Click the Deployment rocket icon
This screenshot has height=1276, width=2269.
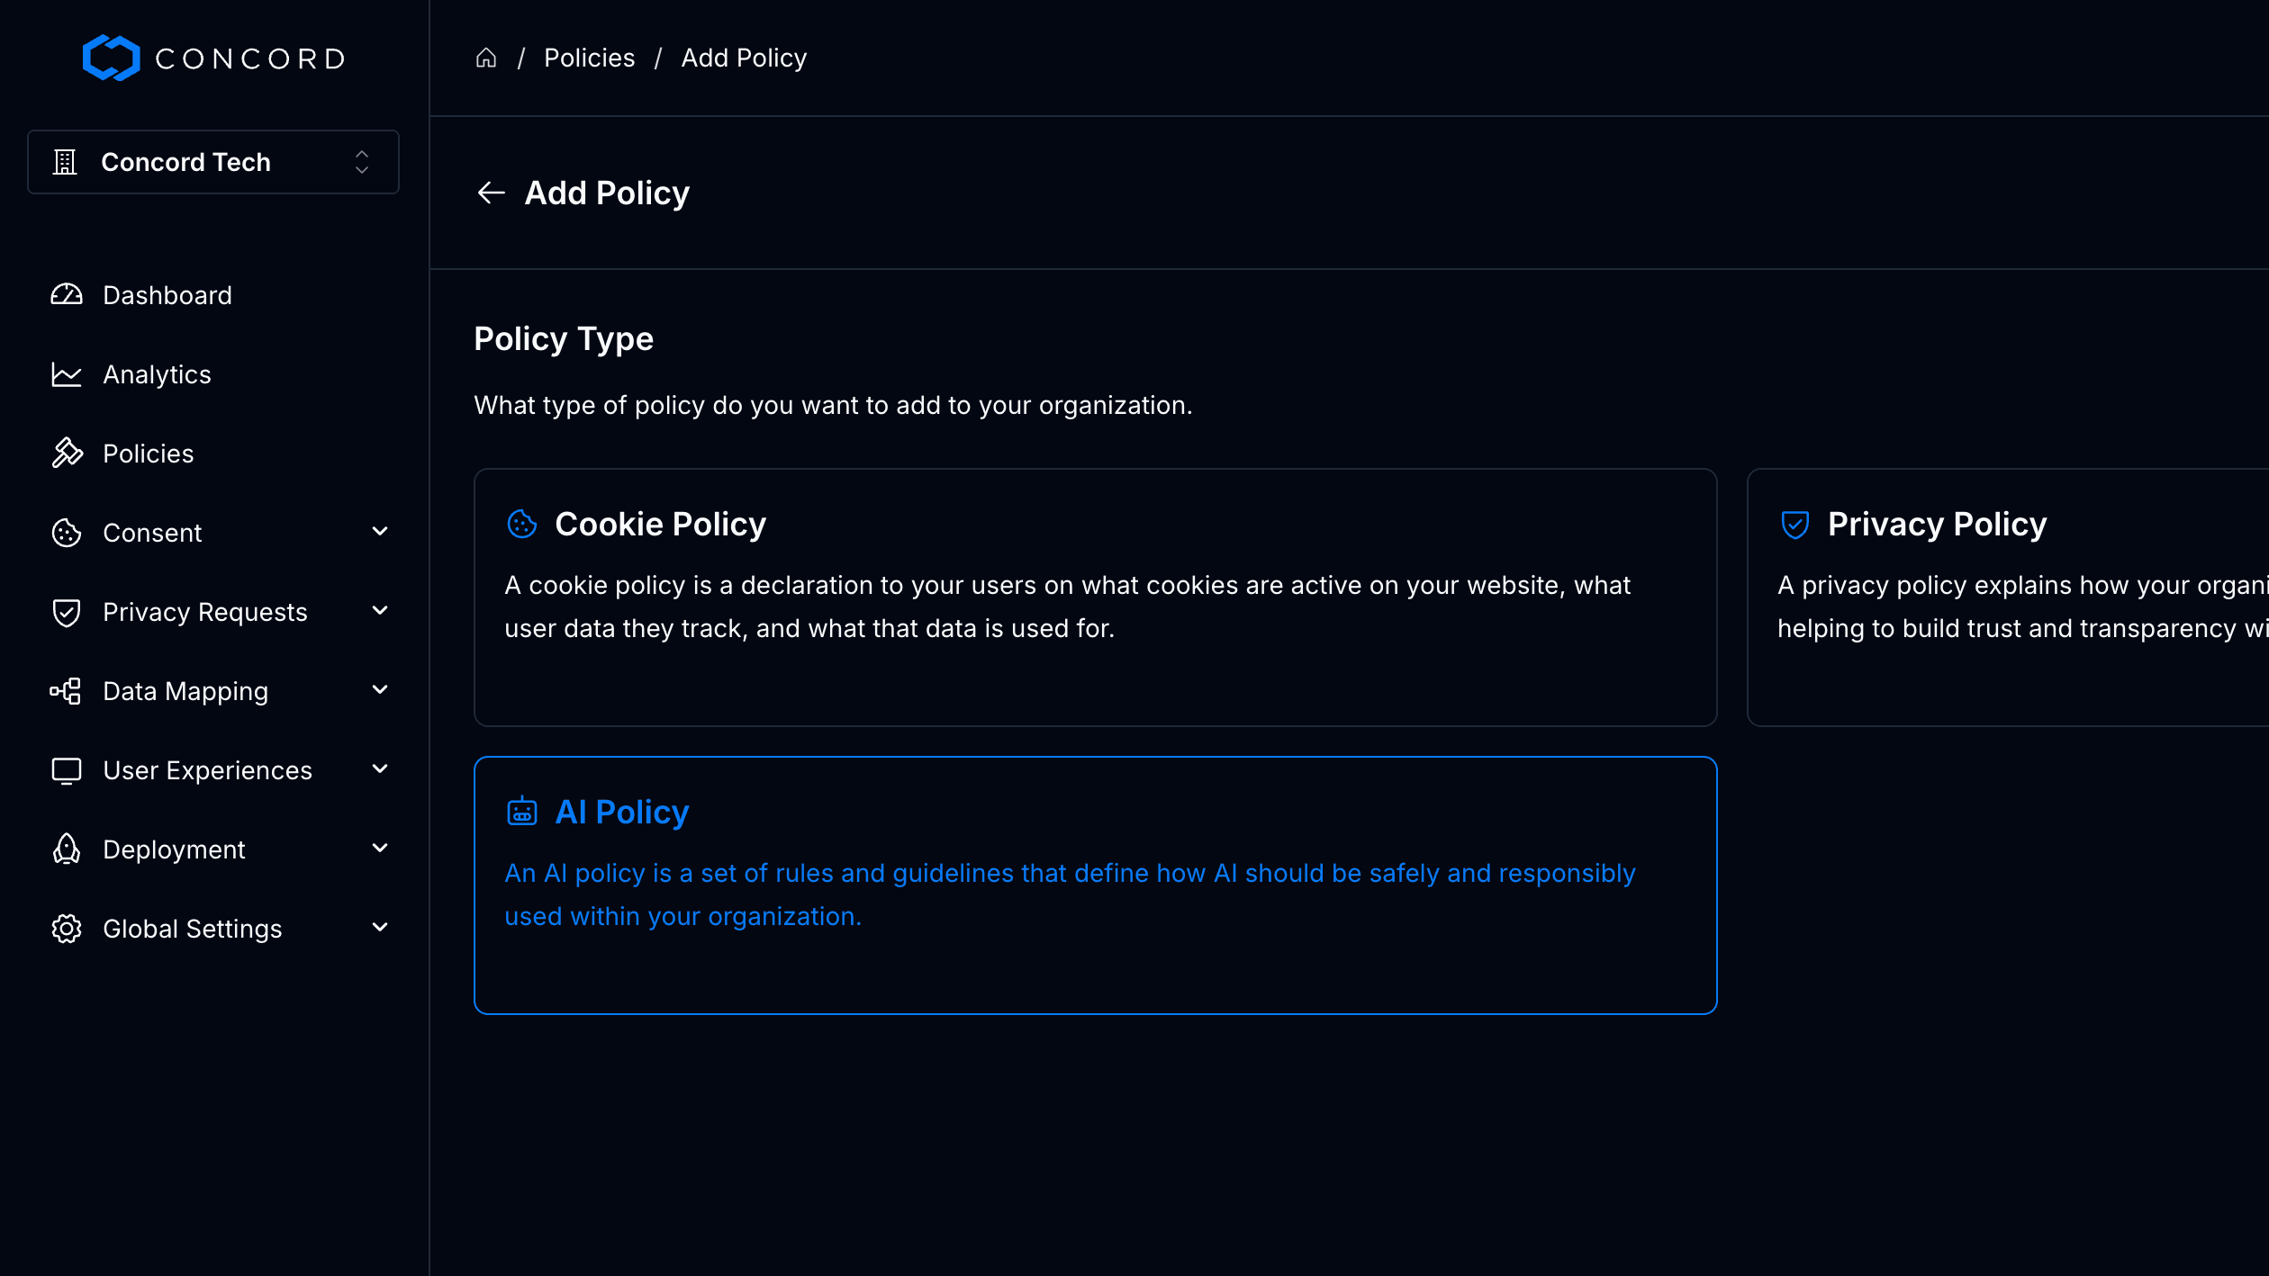click(65, 849)
